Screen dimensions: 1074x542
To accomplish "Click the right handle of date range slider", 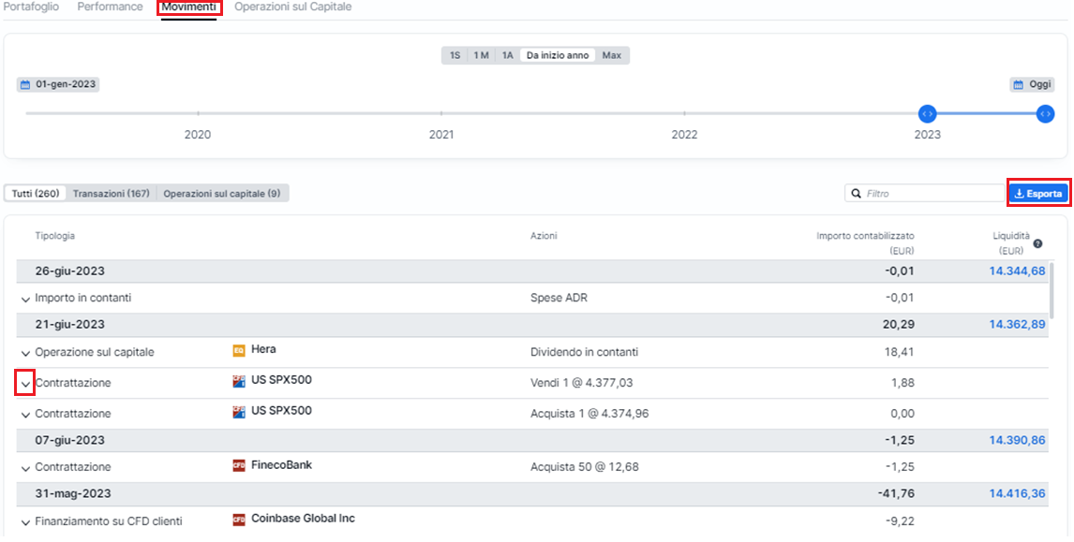I will click(1045, 113).
